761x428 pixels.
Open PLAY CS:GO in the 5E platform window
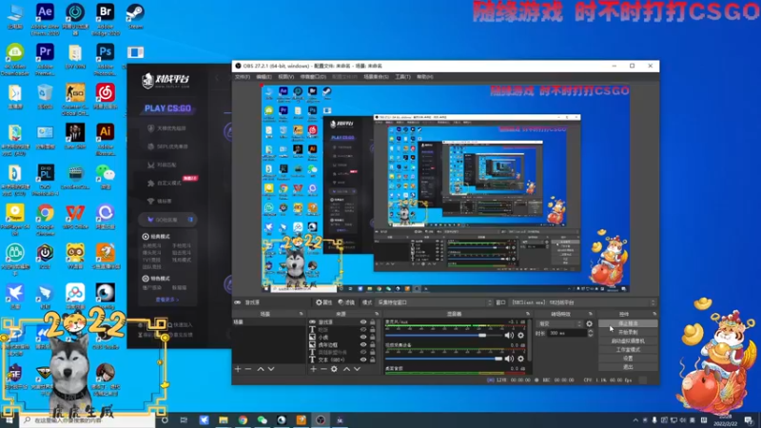167,108
